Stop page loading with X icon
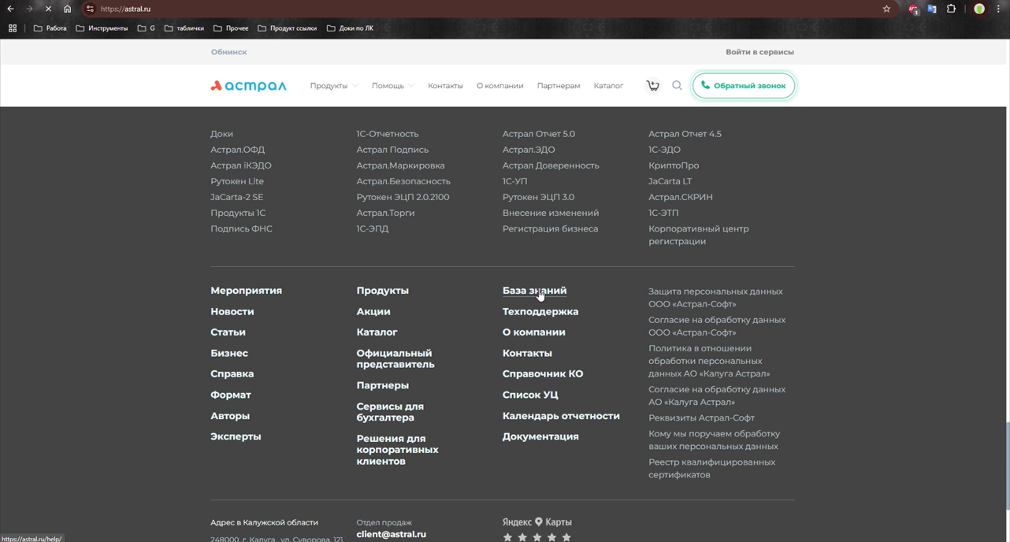The image size is (1010, 542). coord(48,9)
